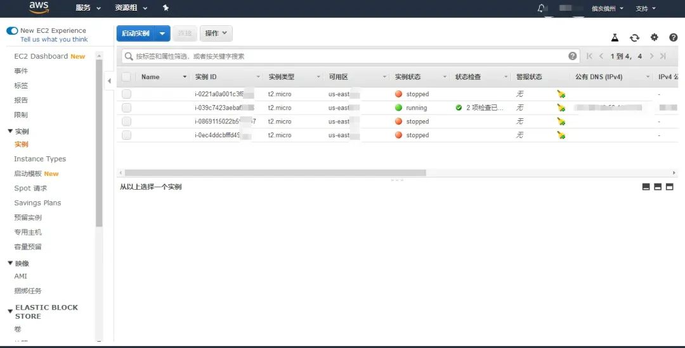Image resolution: width=685 pixels, height=348 pixels.
Task: Open the 资源组 resource groups dropdown
Action: click(x=131, y=8)
